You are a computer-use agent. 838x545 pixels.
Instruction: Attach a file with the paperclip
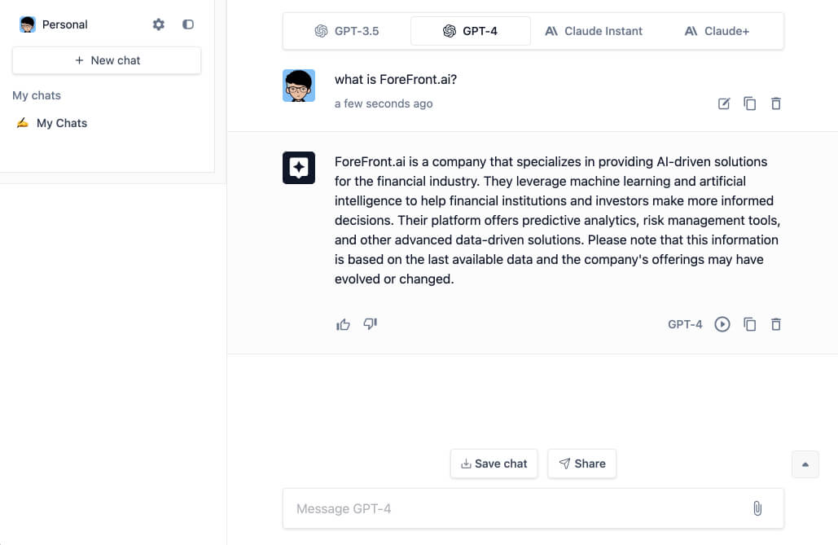tap(757, 508)
